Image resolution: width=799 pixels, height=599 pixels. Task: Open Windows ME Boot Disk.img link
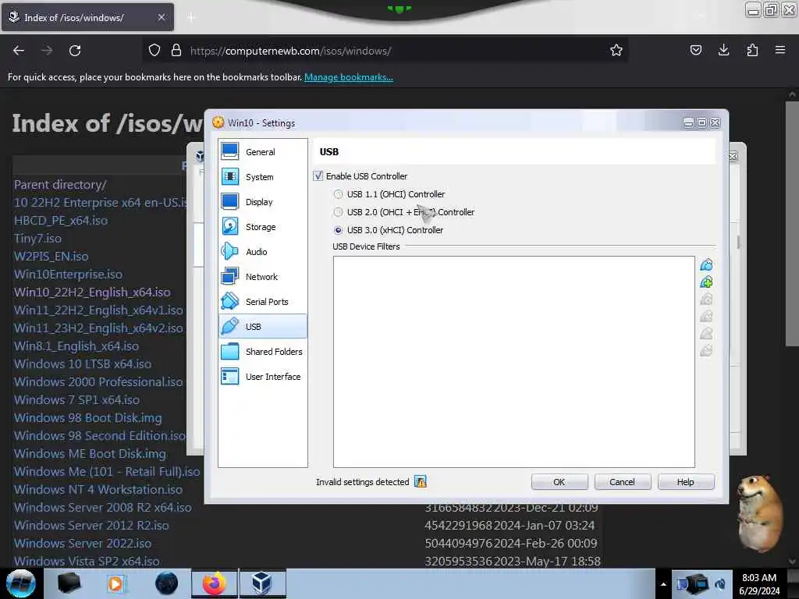point(90,454)
